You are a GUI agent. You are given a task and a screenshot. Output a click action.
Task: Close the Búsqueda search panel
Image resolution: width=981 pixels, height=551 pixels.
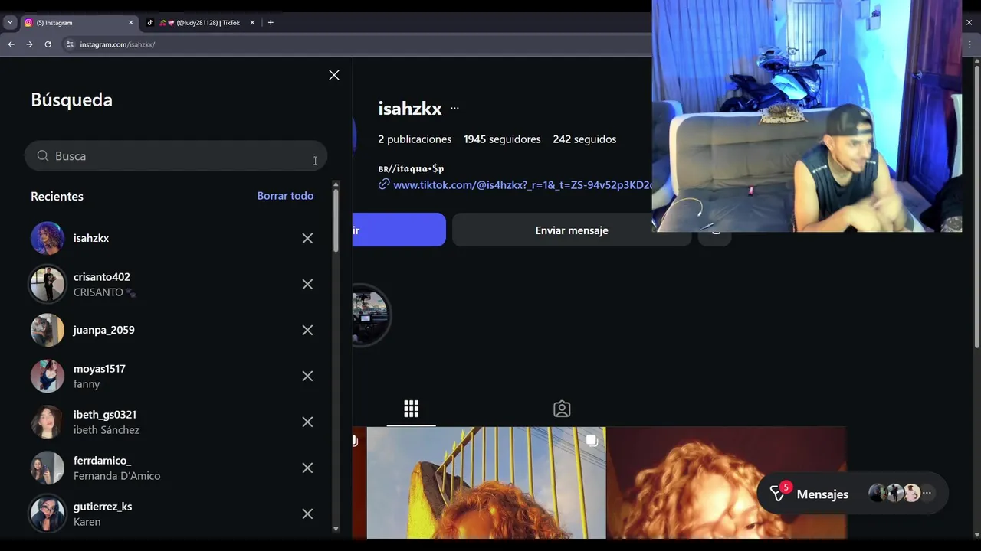pyautogui.click(x=334, y=75)
